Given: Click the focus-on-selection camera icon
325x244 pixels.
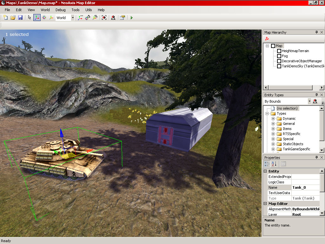Looking at the screenshot, I should pyautogui.click(x=104, y=18).
